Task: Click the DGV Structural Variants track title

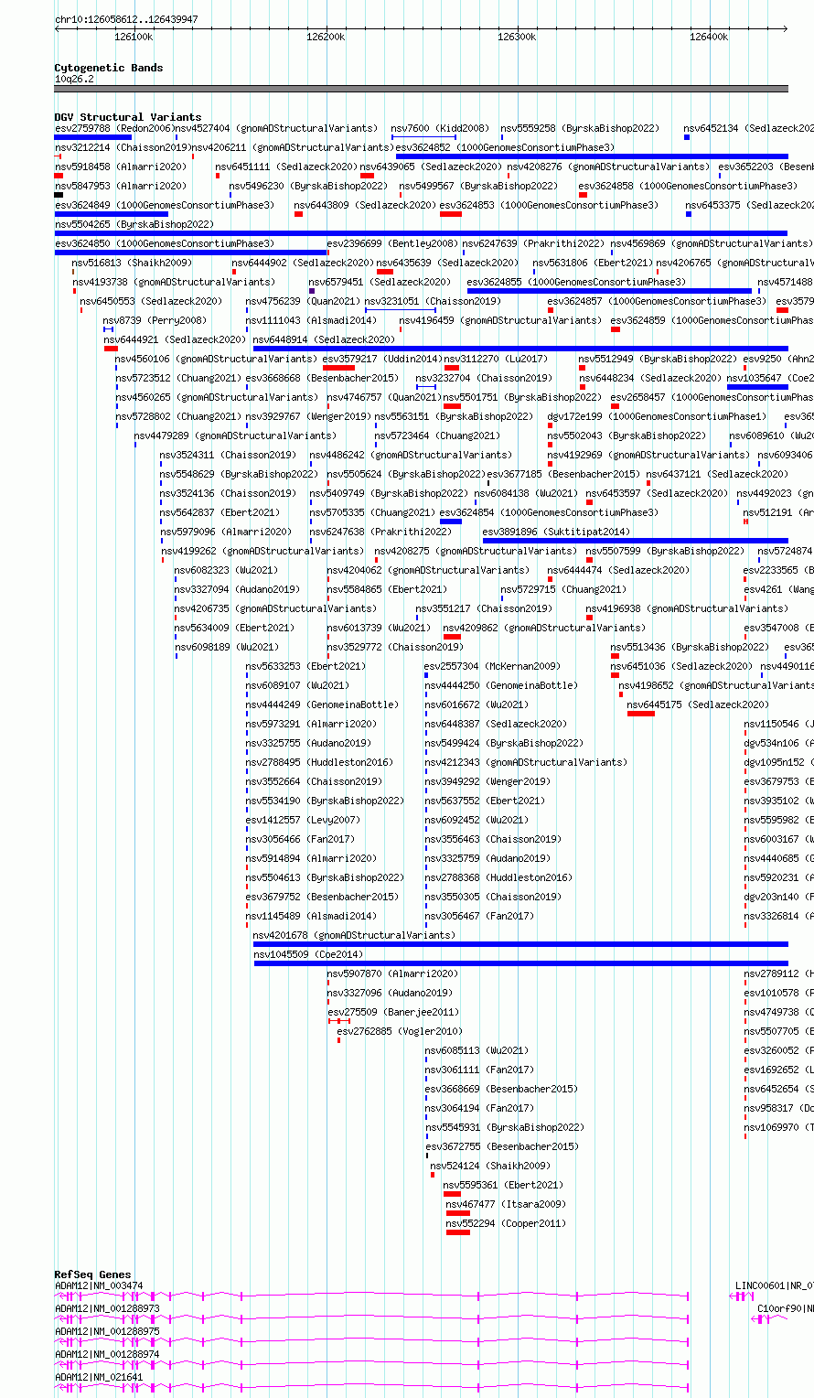Action: click(x=128, y=117)
